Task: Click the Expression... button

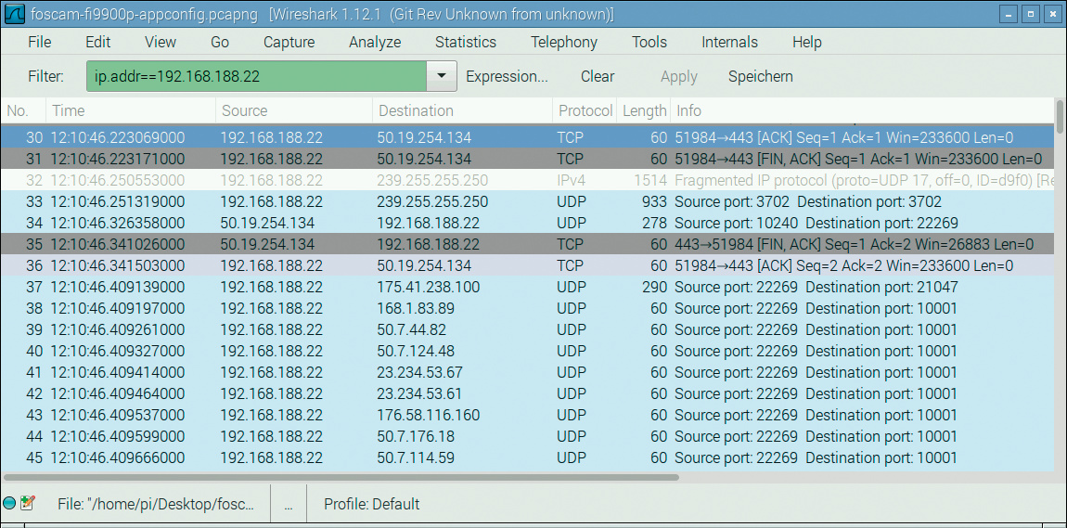Action: pyautogui.click(x=507, y=76)
